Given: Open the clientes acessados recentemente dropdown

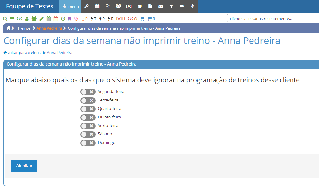Looking at the screenshot, I should click(272, 19).
